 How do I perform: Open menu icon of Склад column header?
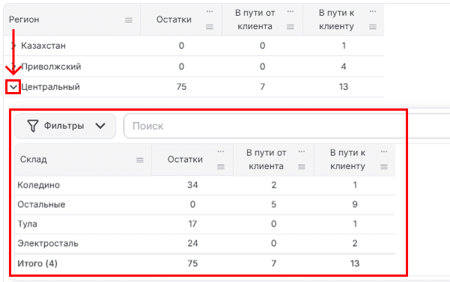pos(140,160)
